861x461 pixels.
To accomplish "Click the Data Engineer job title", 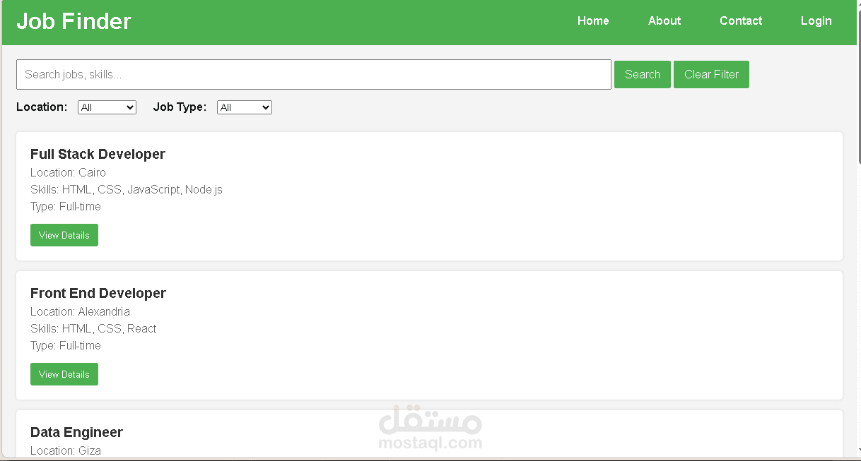I will tap(76, 432).
